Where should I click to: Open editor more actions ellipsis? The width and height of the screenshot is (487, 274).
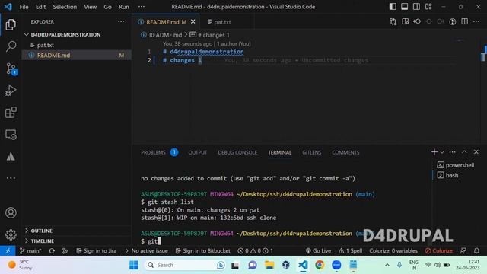coord(476,22)
